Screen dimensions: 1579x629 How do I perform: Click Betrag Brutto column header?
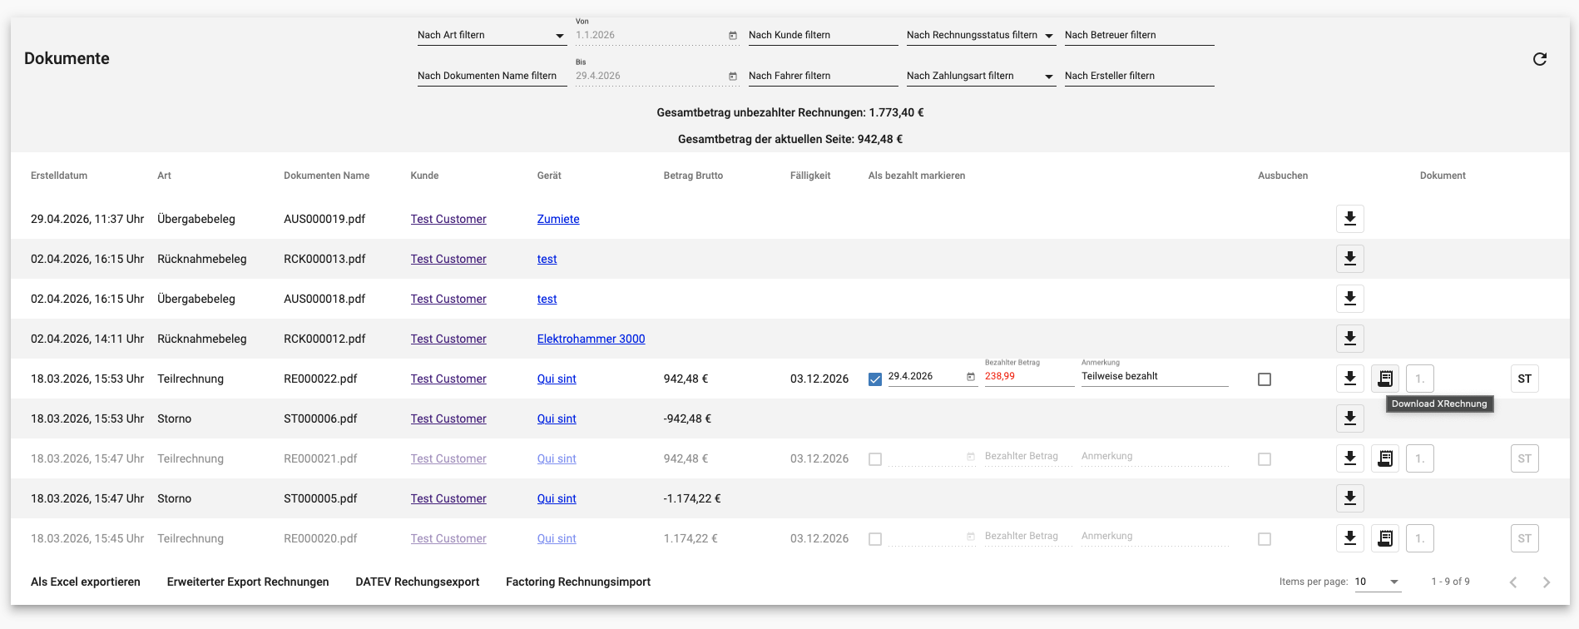pyautogui.click(x=693, y=176)
